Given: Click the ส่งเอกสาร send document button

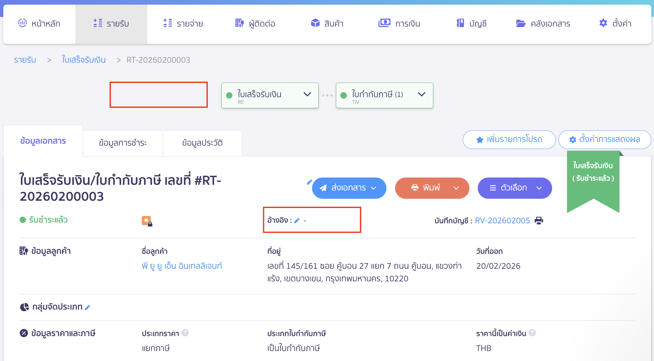Looking at the screenshot, I should (x=349, y=188).
